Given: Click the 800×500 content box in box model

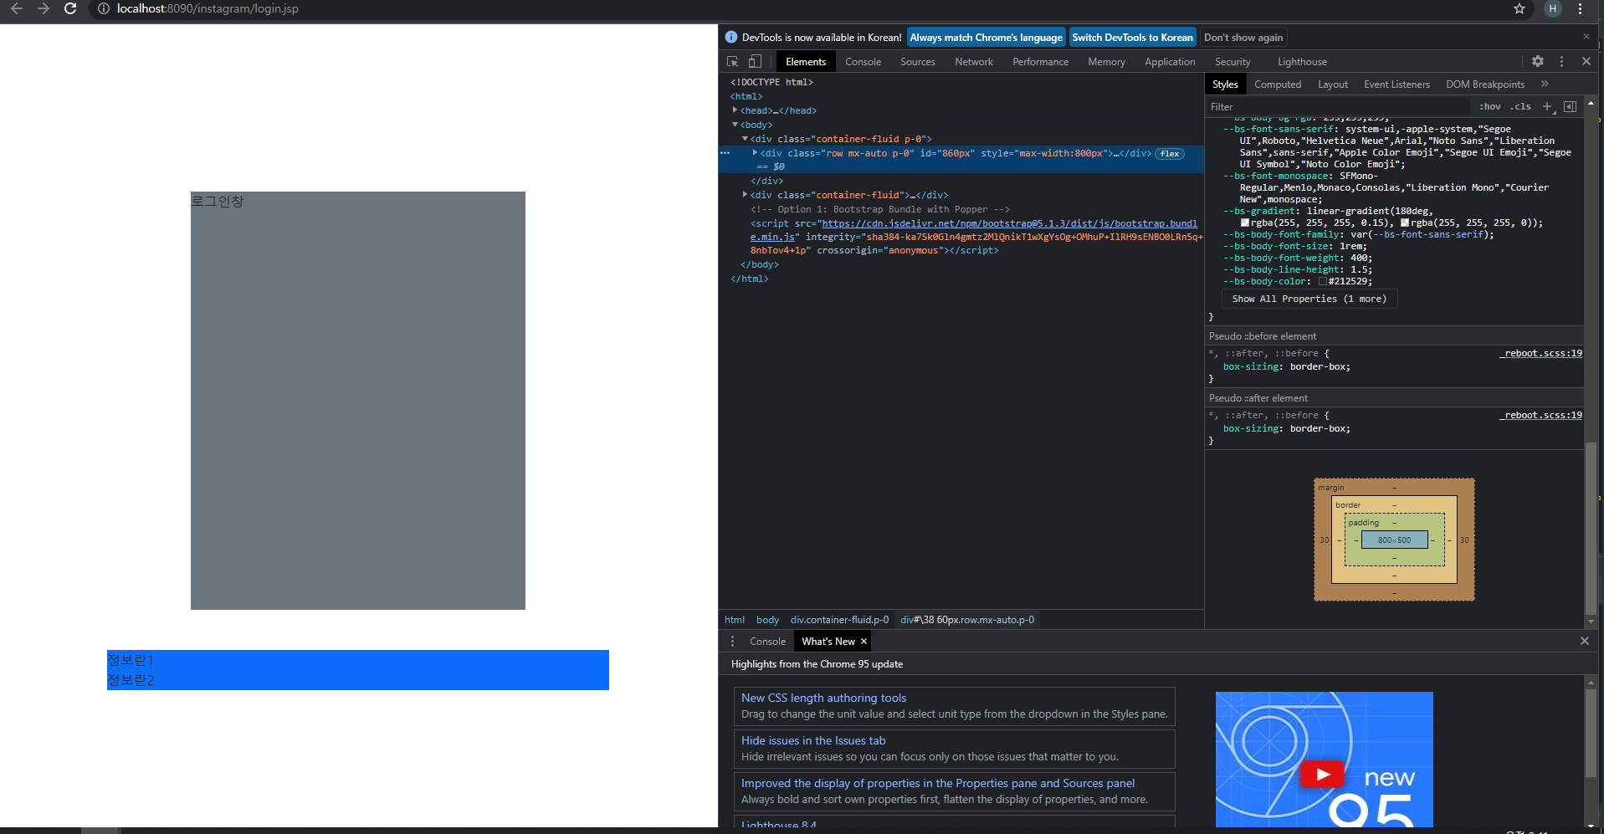Looking at the screenshot, I should coord(1394,540).
